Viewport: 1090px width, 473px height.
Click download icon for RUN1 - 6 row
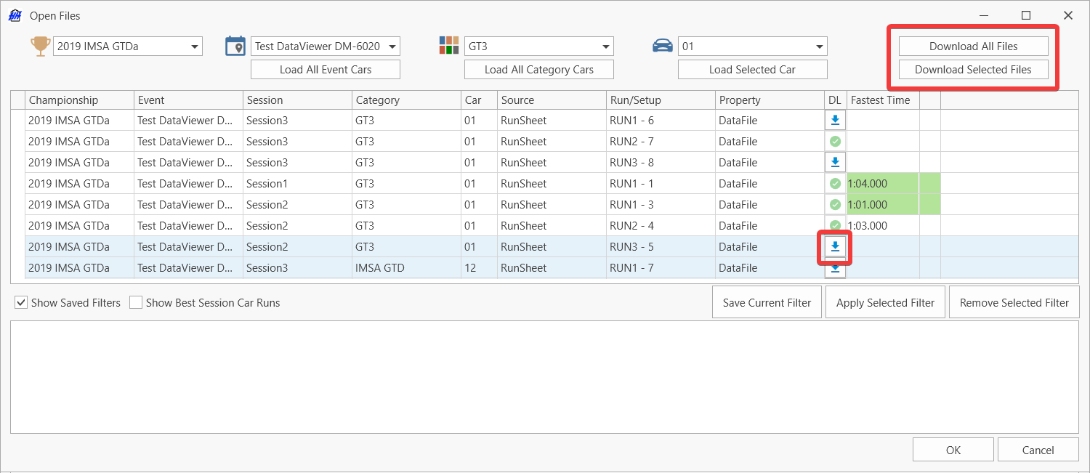tap(835, 120)
